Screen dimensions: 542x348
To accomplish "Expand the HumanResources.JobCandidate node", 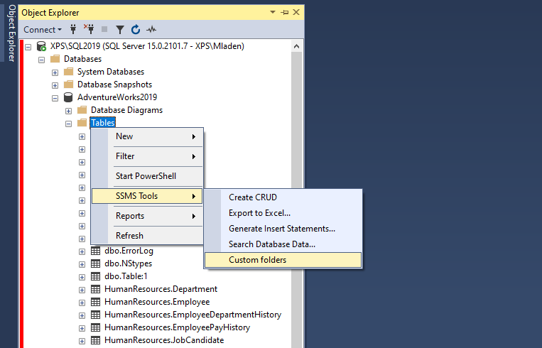I will pyautogui.click(x=82, y=341).
